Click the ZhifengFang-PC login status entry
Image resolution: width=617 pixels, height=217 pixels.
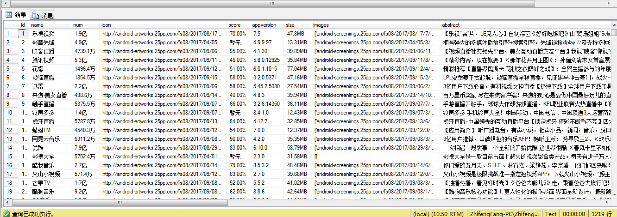504,214
